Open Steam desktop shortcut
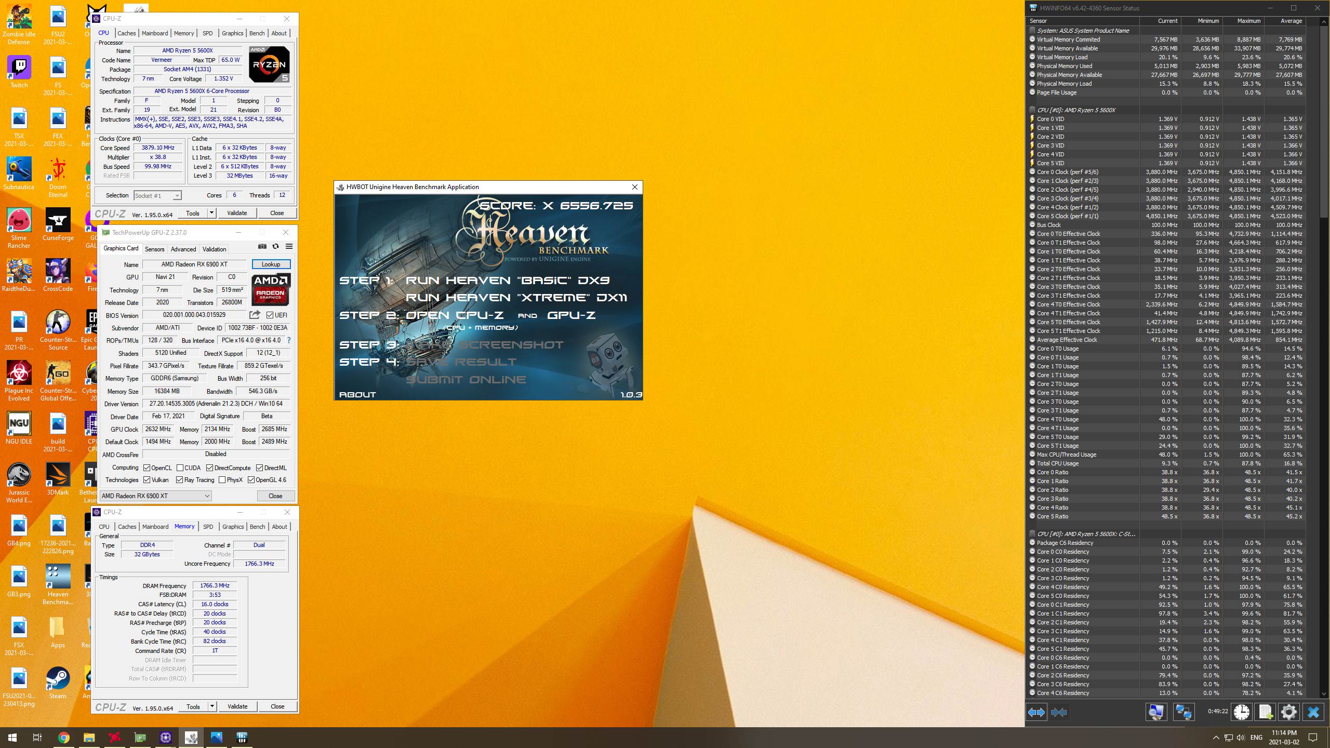This screenshot has height=748, width=1330. coord(58,683)
